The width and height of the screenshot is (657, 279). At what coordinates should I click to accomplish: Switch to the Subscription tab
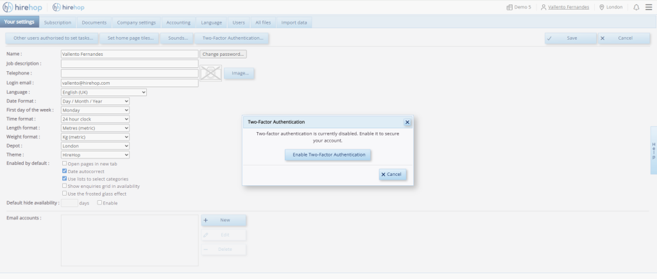pyautogui.click(x=58, y=22)
